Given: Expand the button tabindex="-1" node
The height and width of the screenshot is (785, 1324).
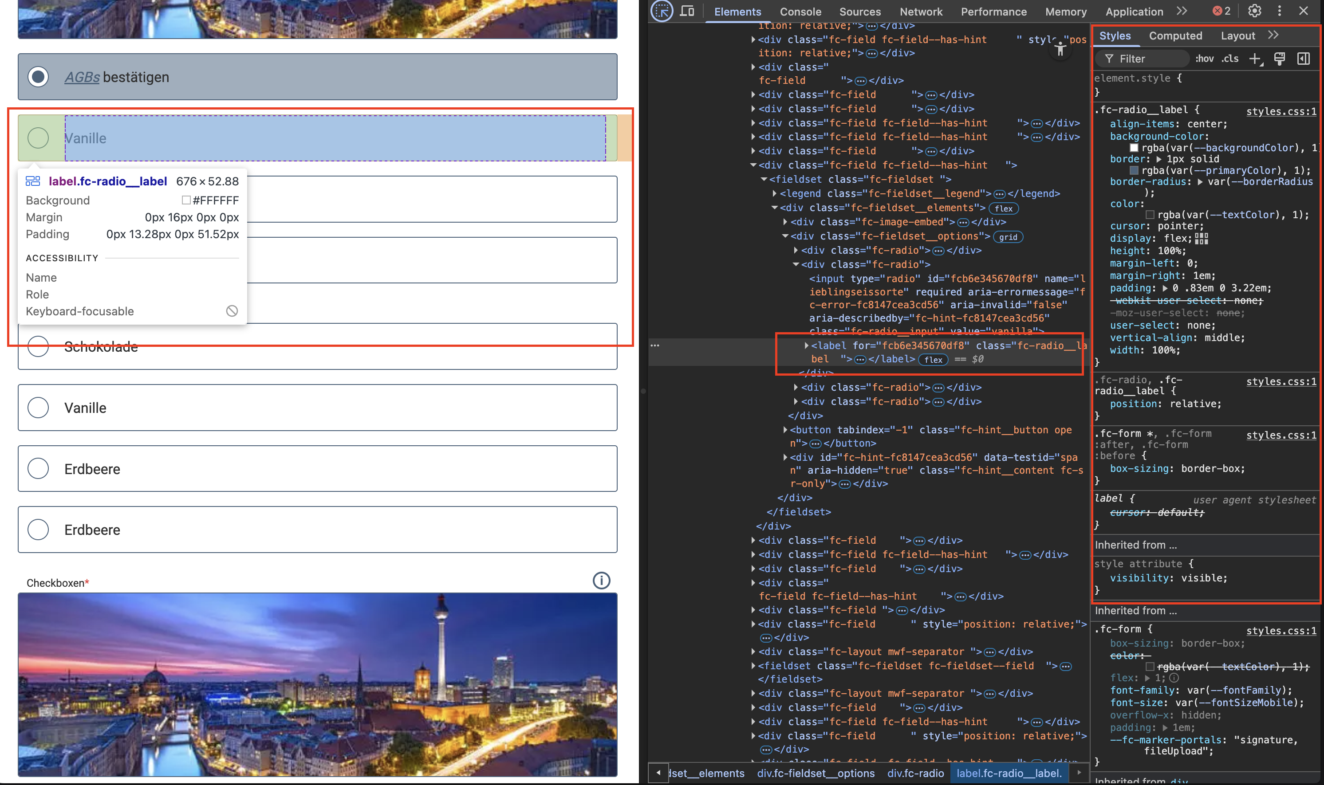Looking at the screenshot, I should (x=785, y=429).
